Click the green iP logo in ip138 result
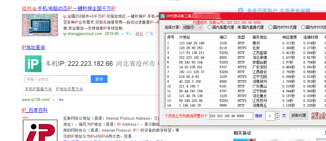The height and width of the screenshot is (141, 326). click(33, 64)
